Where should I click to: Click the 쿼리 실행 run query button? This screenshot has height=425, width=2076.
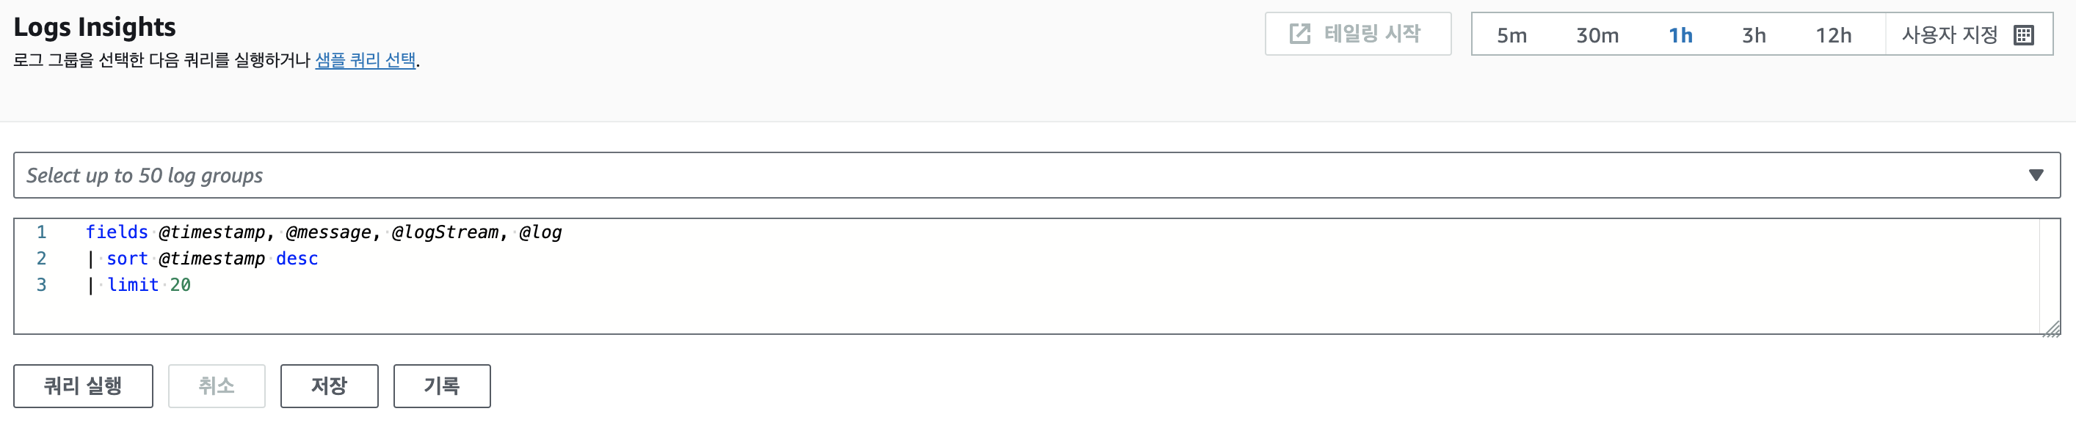[83, 386]
